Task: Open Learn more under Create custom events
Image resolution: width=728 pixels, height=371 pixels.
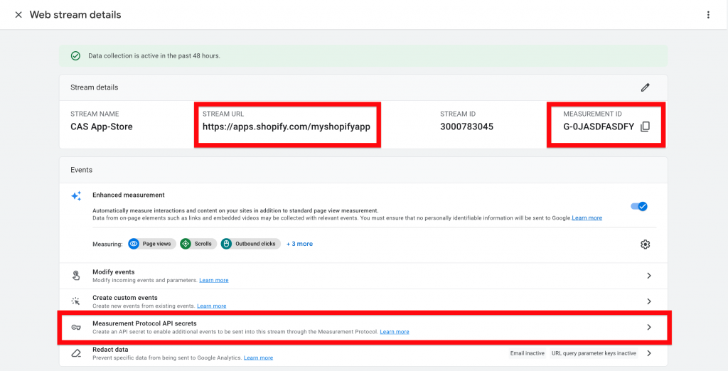Action: 211,306
